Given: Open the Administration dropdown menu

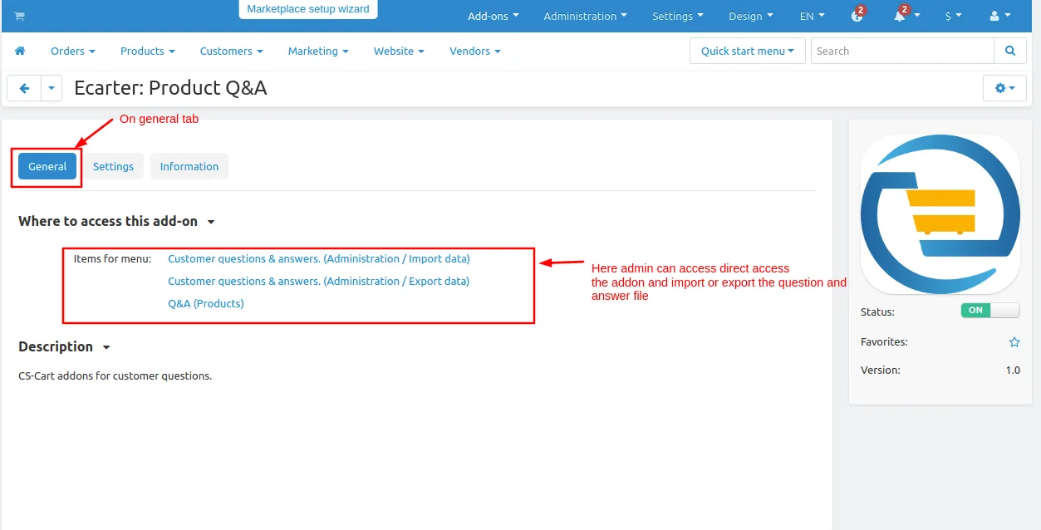Looking at the screenshot, I should [585, 16].
